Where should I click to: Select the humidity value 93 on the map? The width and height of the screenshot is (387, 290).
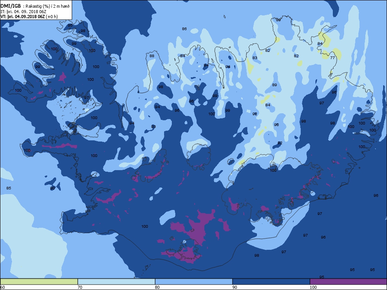click(x=153, y=127)
